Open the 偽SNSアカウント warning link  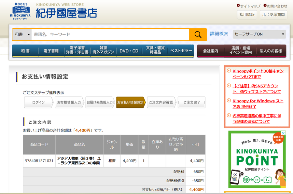tap(257, 89)
